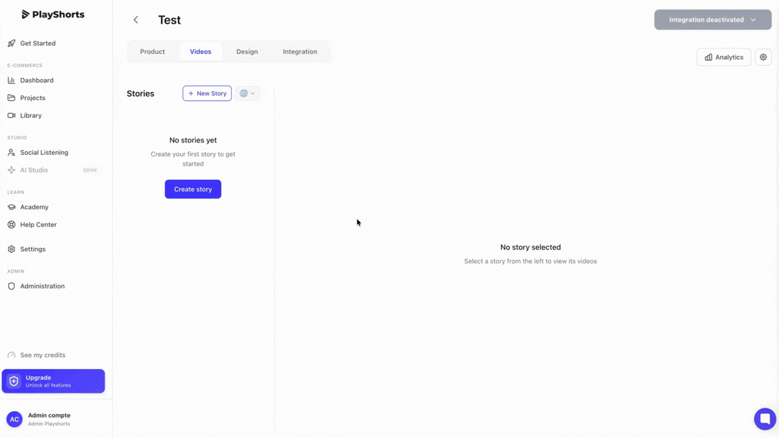
Task: Click the New Story button
Action: [207, 93]
